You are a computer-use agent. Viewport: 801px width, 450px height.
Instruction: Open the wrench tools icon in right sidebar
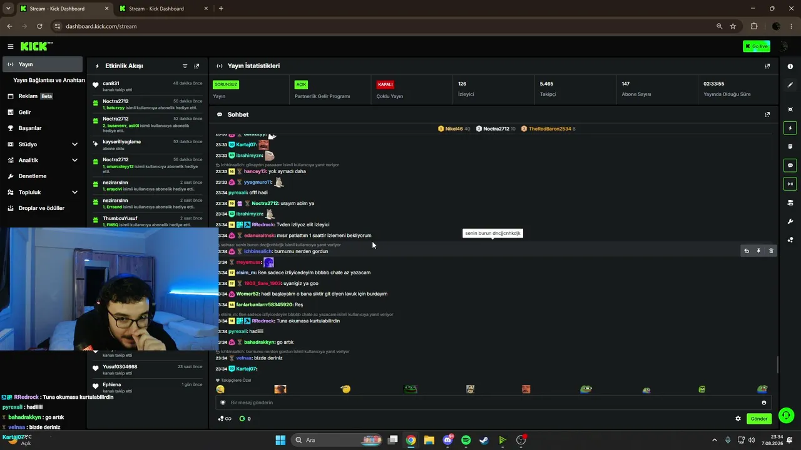(790, 221)
